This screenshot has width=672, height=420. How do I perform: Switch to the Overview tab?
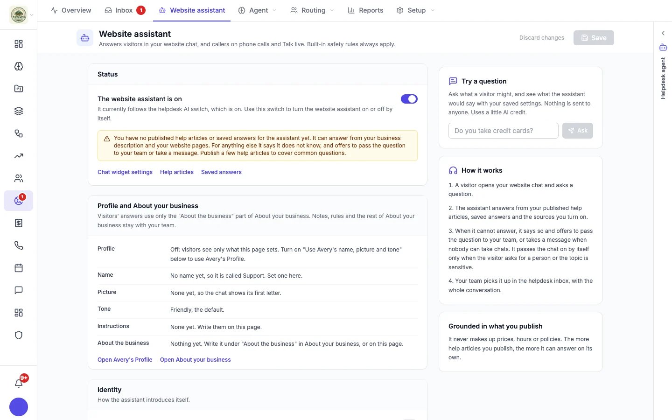[71, 10]
